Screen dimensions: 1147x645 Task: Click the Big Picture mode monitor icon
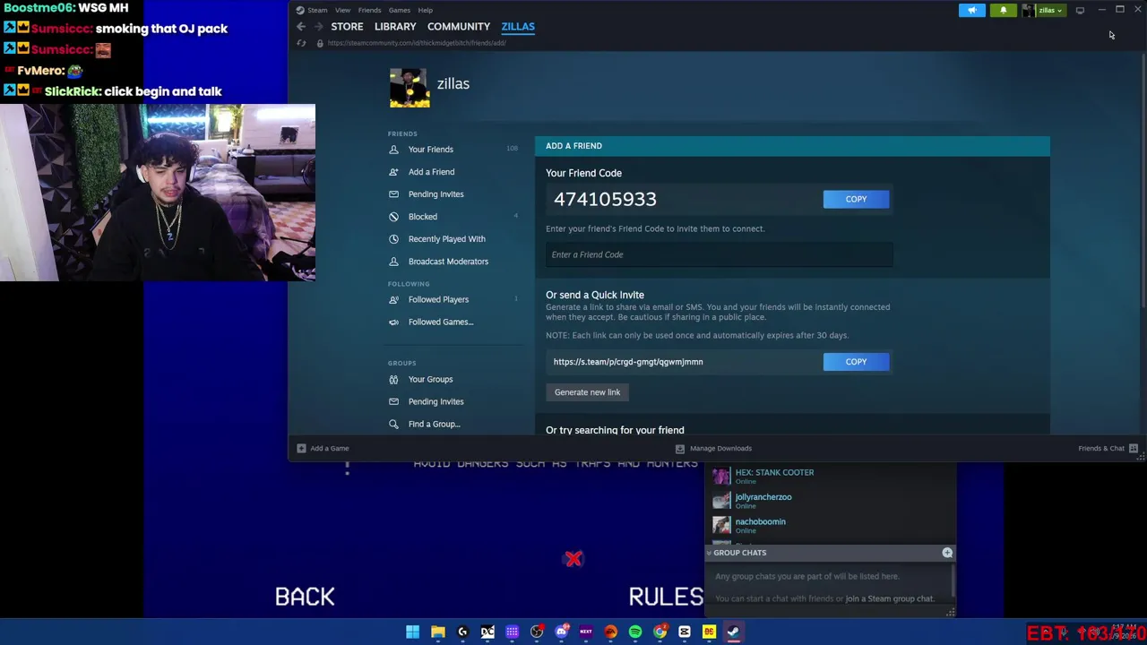[1080, 10]
